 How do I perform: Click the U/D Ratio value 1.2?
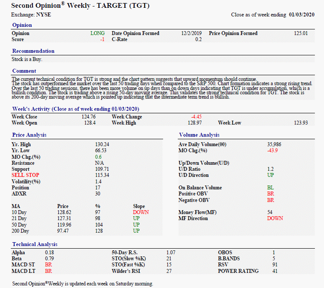coord(270,169)
